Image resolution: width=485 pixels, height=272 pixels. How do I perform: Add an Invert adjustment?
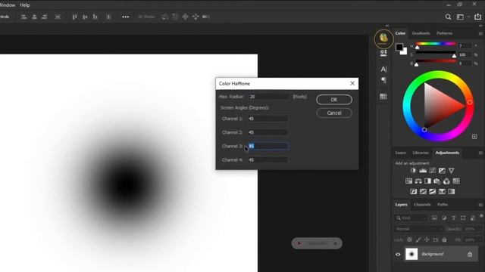click(x=414, y=191)
